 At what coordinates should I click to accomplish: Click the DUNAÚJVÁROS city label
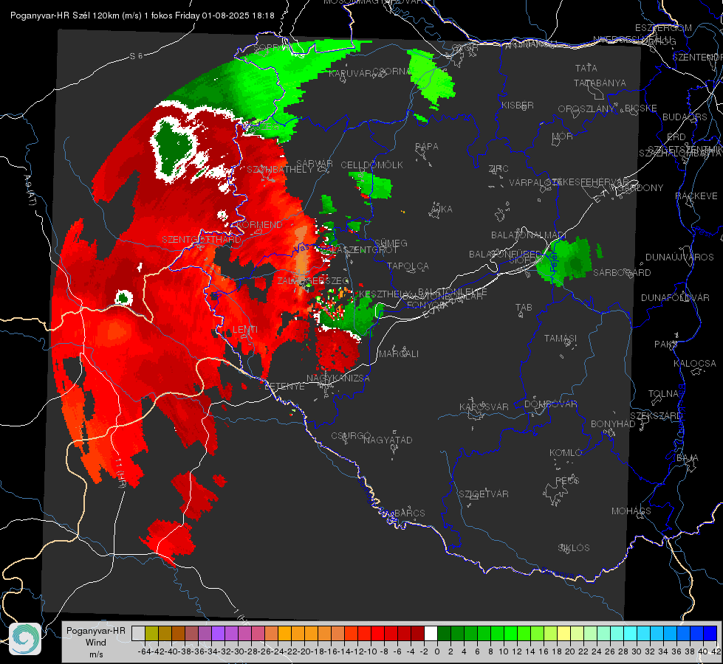(x=679, y=257)
